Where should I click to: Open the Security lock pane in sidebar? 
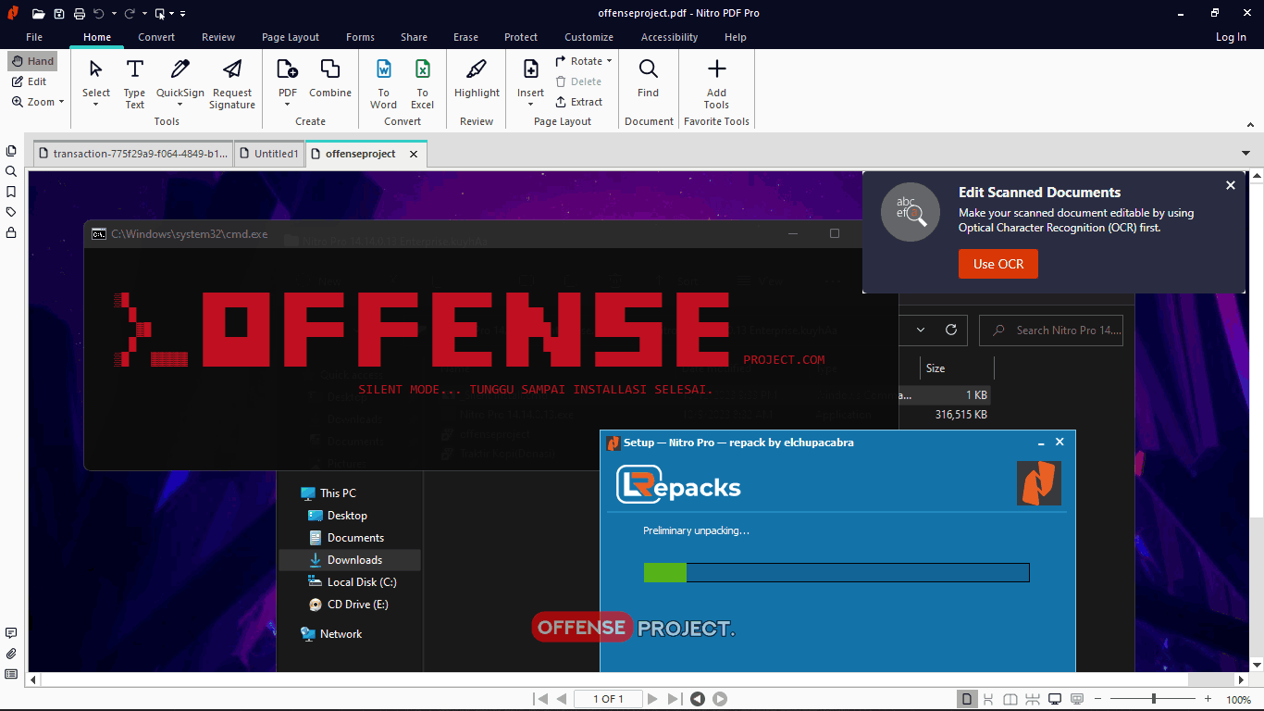click(x=11, y=232)
